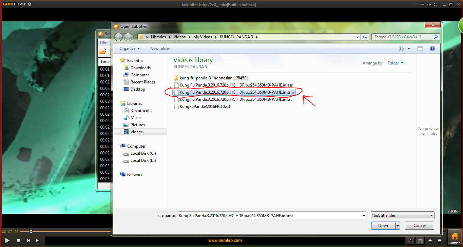Viewport: 463px width, 247px height.
Task: Click the back navigation arrow in Open Subtitles
Action: [118, 37]
